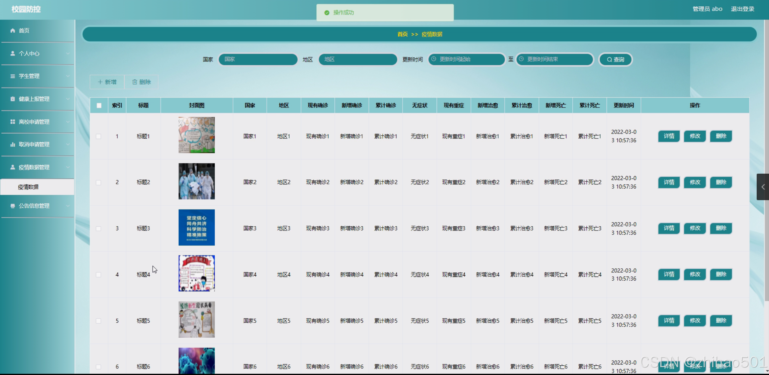Click the magnifier icon in 查询 button
Viewport: 769px width, 375px height.
coord(609,60)
